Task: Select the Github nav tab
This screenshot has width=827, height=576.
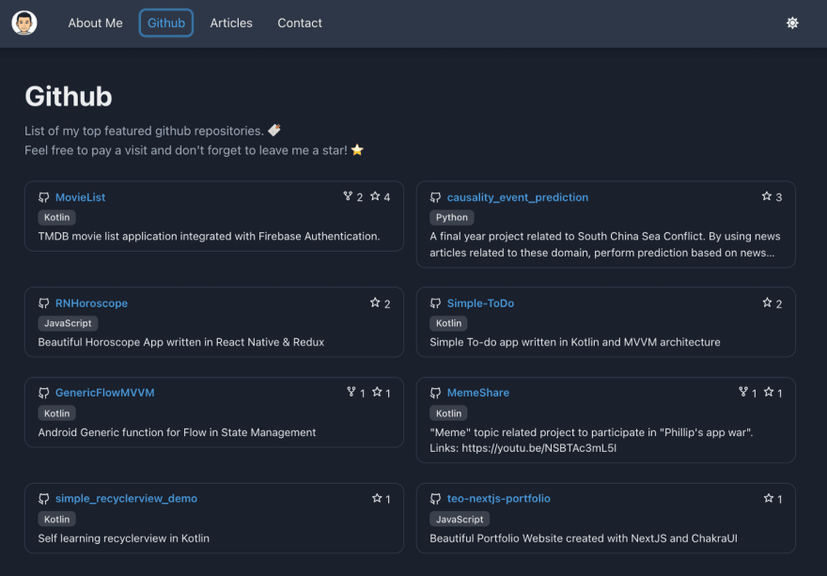Action: click(166, 23)
